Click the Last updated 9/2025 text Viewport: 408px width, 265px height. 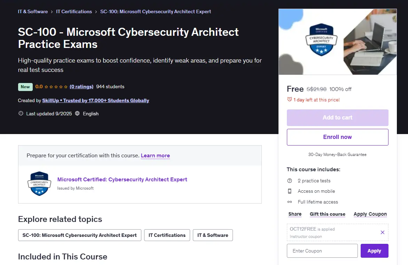49,114
